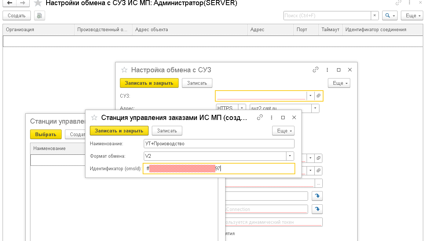This screenshot has width=428, height=241.
Task: Get link icon in Станция управления заказами dialog
Action: click(260, 118)
